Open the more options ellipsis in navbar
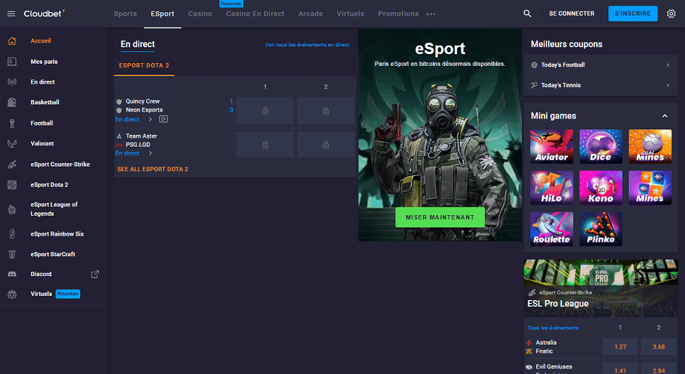The image size is (685, 374). (431, 14)
